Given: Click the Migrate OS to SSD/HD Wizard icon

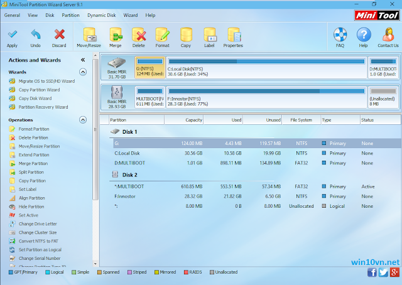Looking at the screenshot, I should tap(12, 81).
